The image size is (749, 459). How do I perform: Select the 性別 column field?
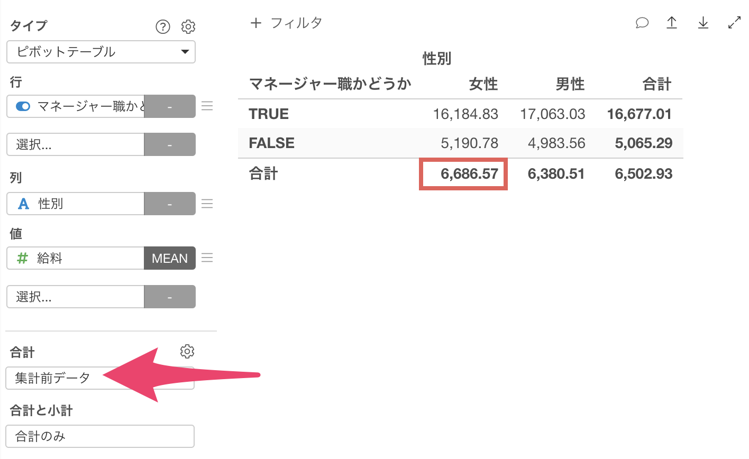pos(76,204)
